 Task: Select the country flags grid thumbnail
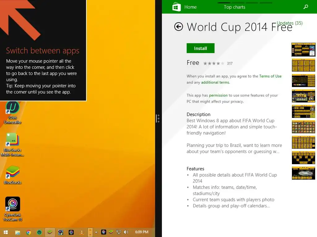[303, 127]
